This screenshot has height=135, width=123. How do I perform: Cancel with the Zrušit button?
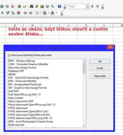pos(100,68)
